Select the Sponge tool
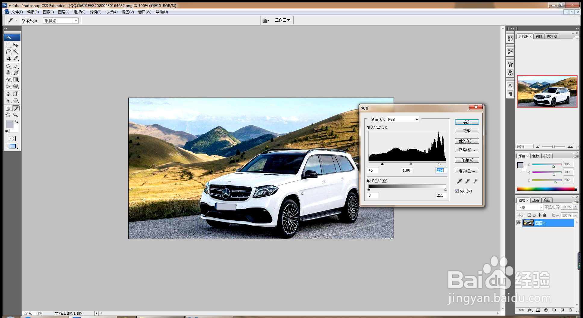 point(16,86)
